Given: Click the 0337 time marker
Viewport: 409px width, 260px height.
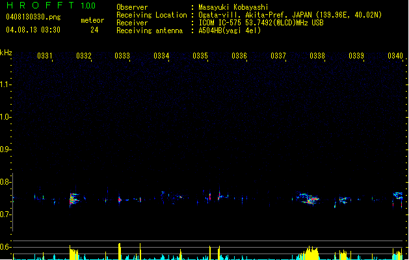Looking at the screenshot, I should (x=278, y=55).
